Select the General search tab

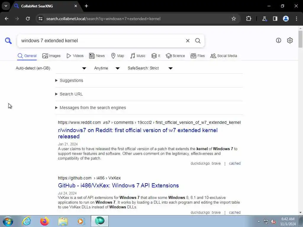pos(27,56)
